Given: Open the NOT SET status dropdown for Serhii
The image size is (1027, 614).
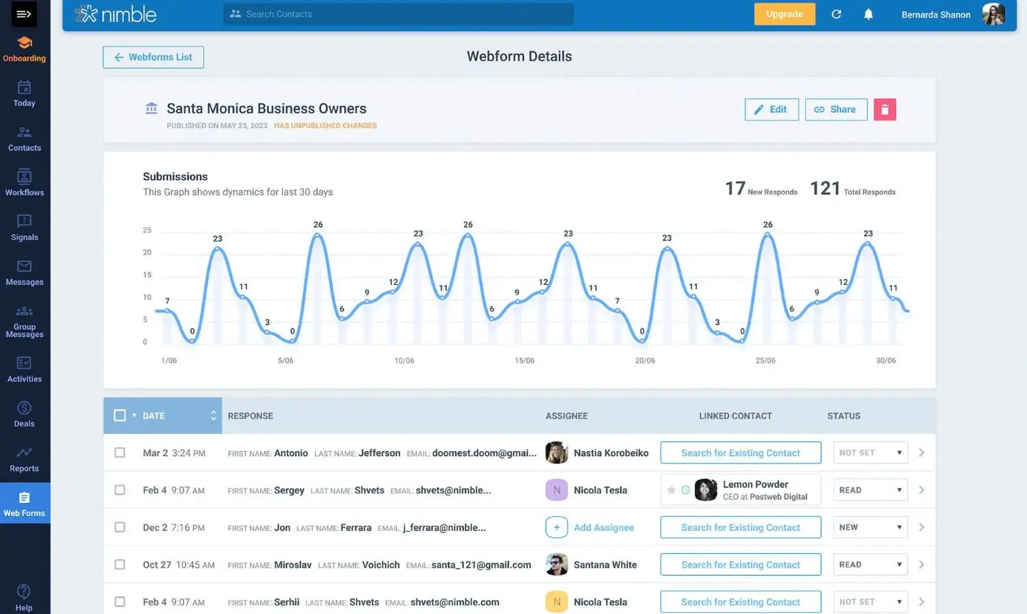Looking at the screenshot, I should (x=870, y=602).
